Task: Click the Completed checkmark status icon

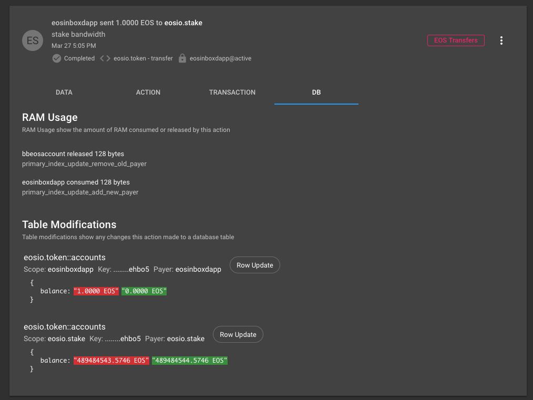Action: point(57,58)
